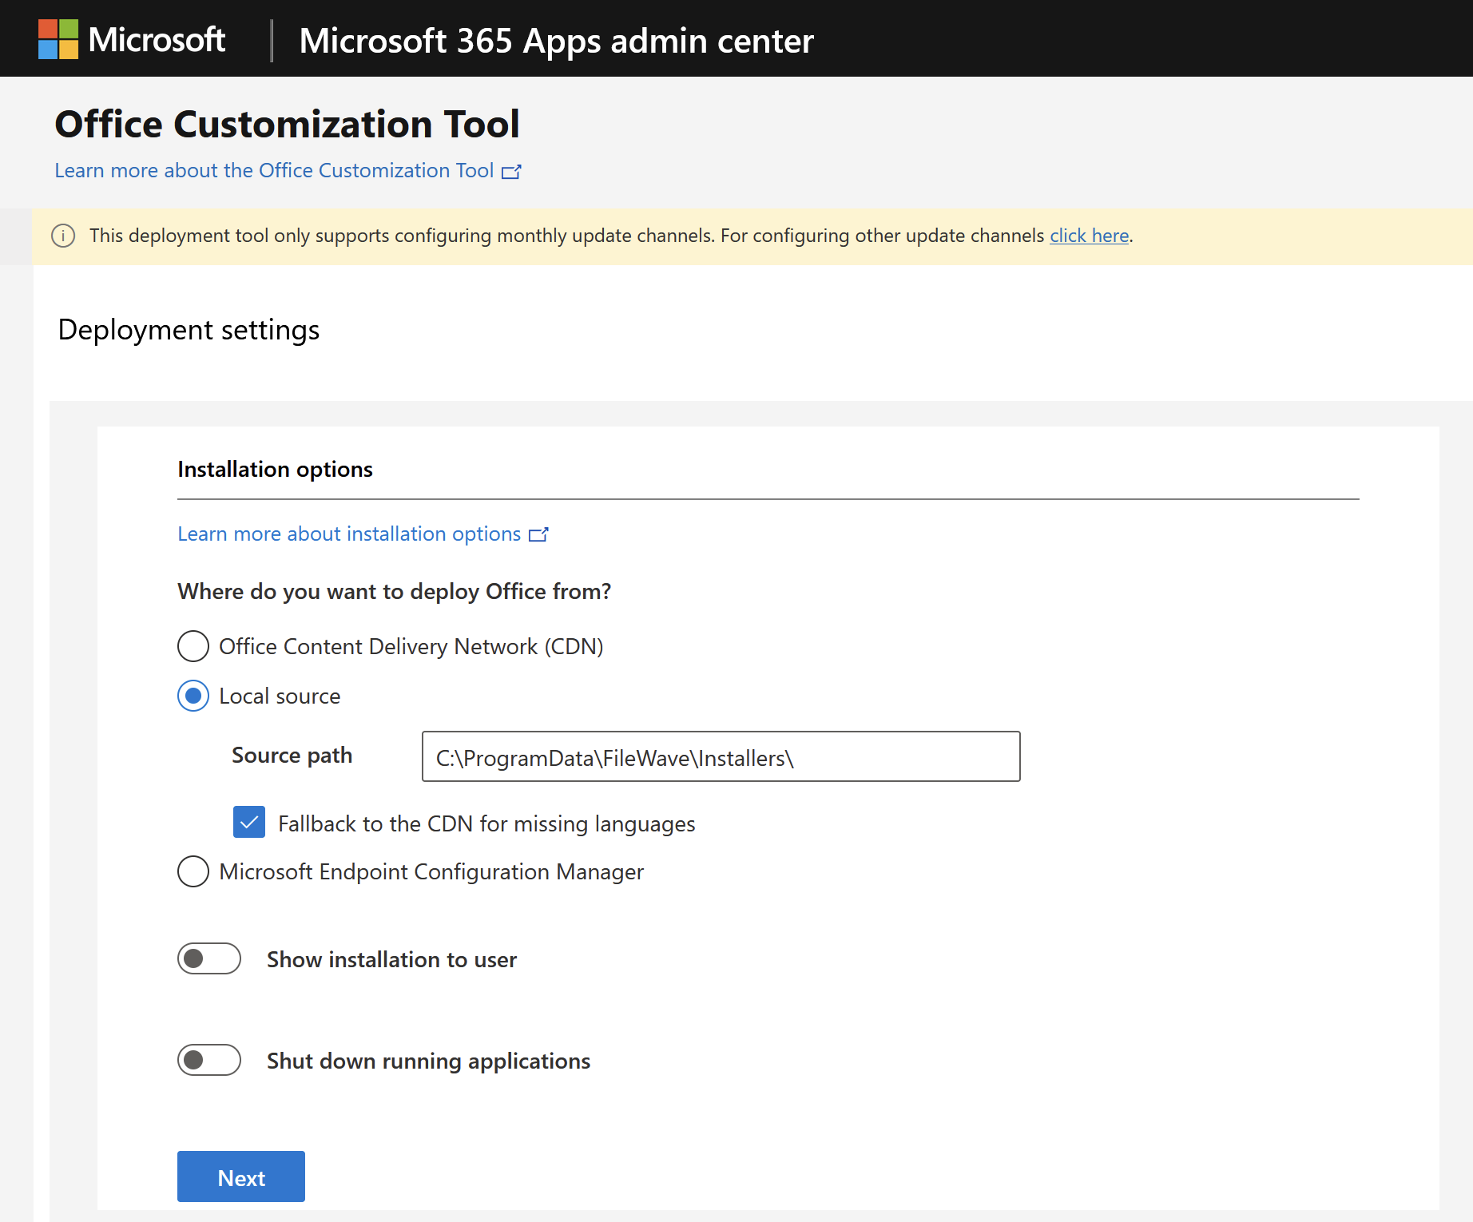Click the Source path label
This screenshot has width=1473, height=1222.
tap(292, 756)
